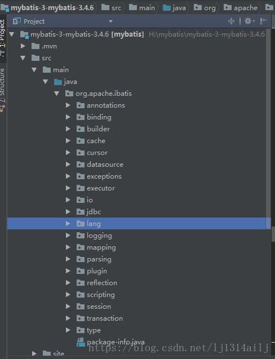Select the binding package name
Viewport: 275px width, 359px height.
coord(99,117)
